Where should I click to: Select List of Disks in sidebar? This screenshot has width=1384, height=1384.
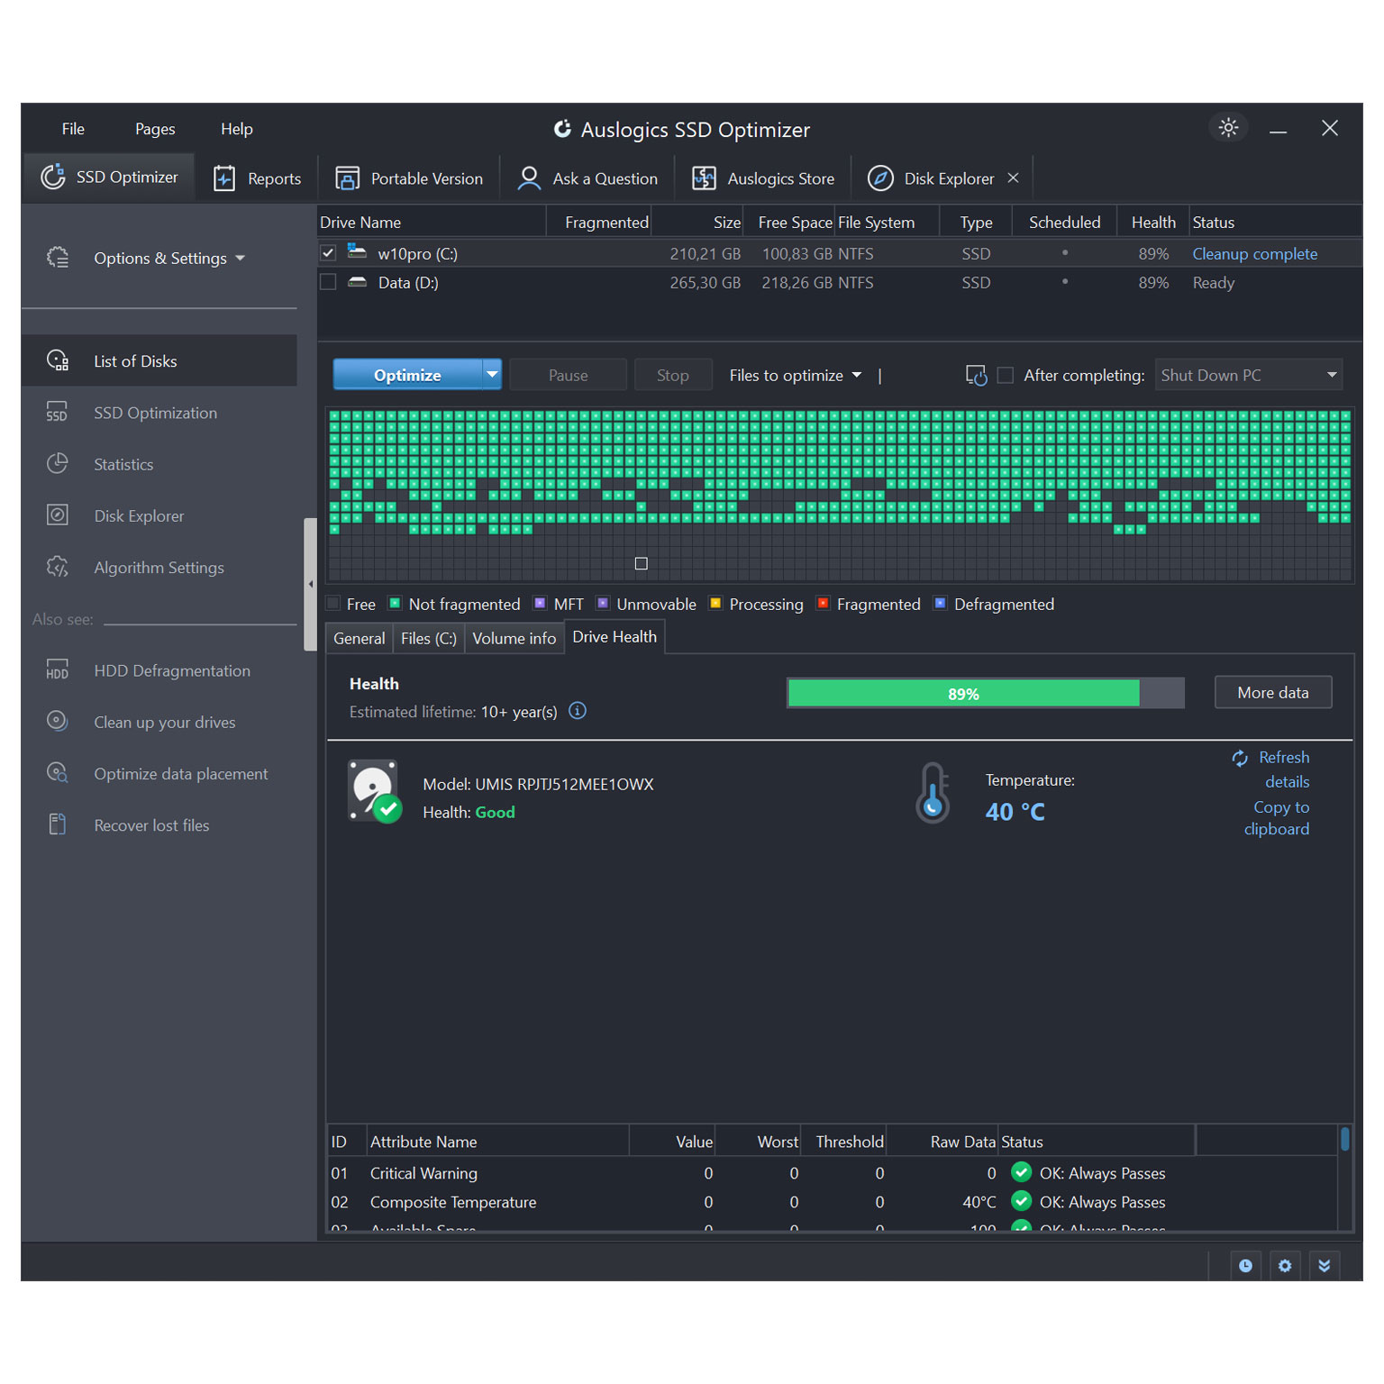159,360
